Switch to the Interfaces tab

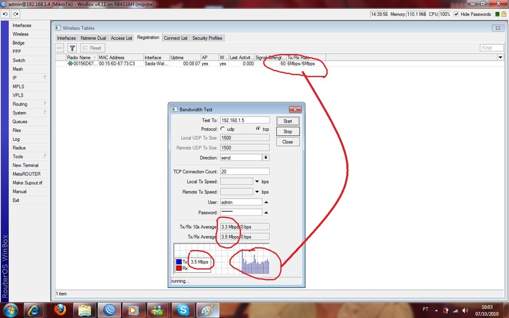point(66,38)
